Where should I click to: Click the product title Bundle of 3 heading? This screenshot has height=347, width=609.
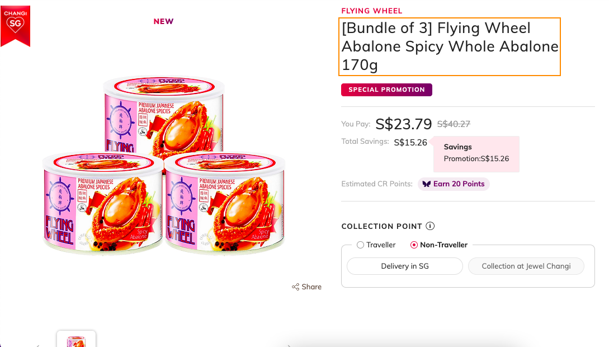(x=450, y=46)
